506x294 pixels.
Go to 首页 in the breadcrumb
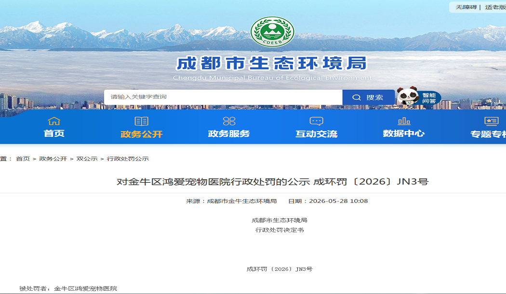(x=23, y=159)
